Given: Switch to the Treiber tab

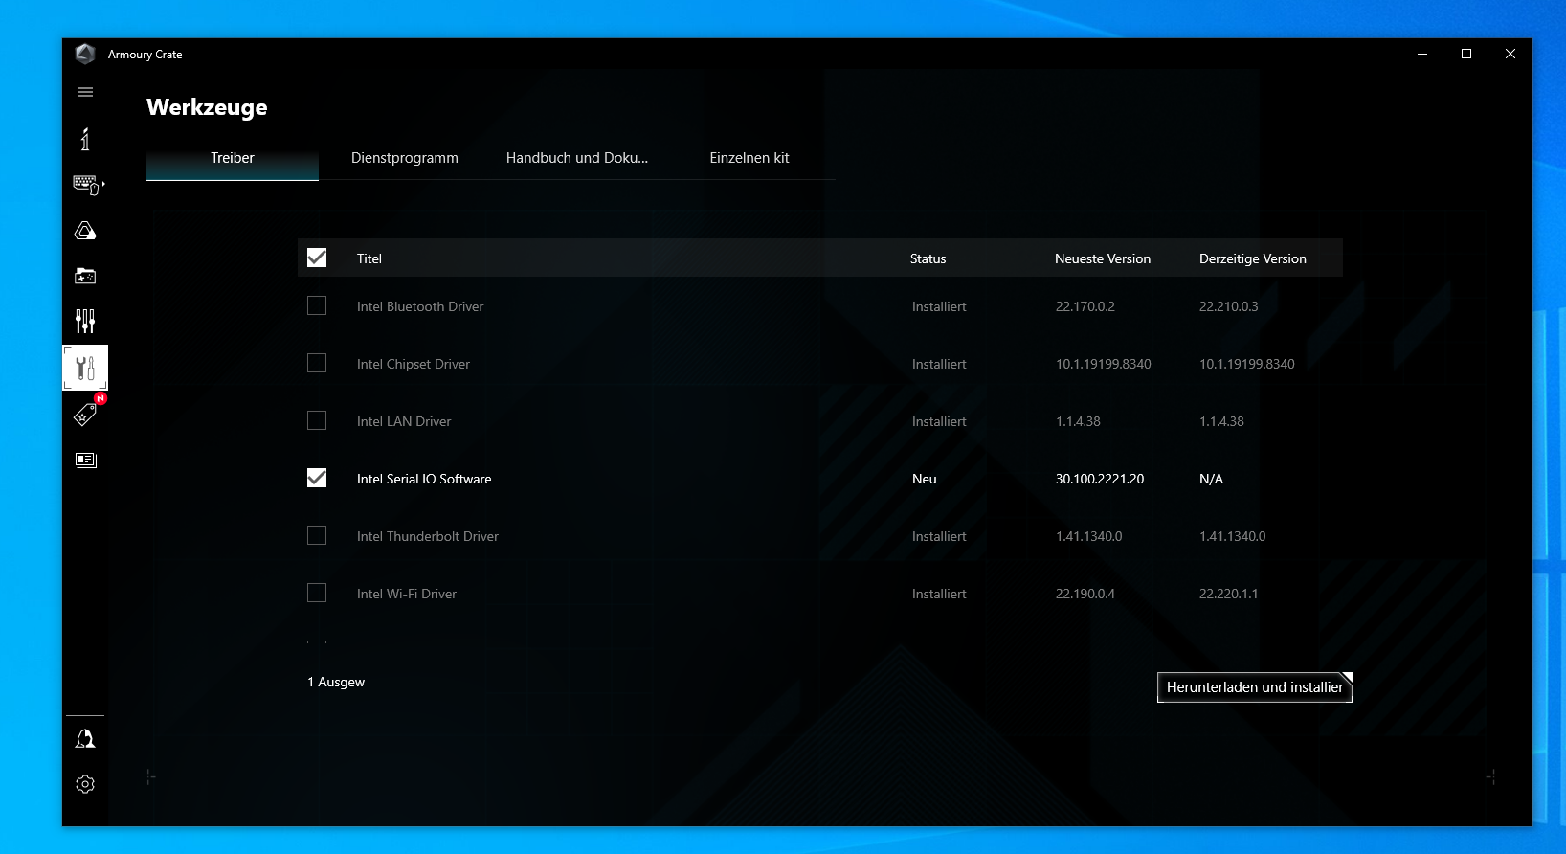Looking at the screenshot, I should pos(233,158).
